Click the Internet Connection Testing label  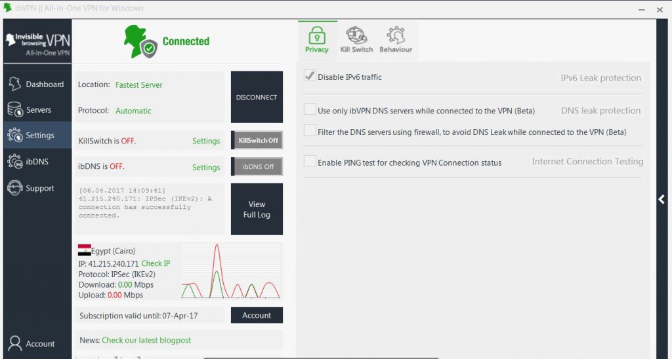tap(587, 161)
